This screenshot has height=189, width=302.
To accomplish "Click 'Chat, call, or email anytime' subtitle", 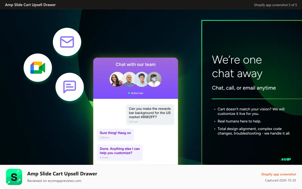I will coord(244,88).
